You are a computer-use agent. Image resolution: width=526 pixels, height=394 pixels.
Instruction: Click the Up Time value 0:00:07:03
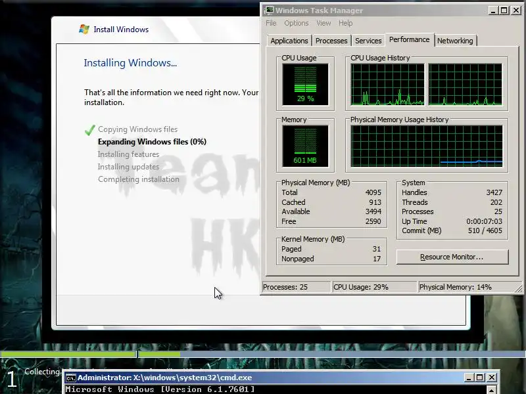click(x=484, y=221)
